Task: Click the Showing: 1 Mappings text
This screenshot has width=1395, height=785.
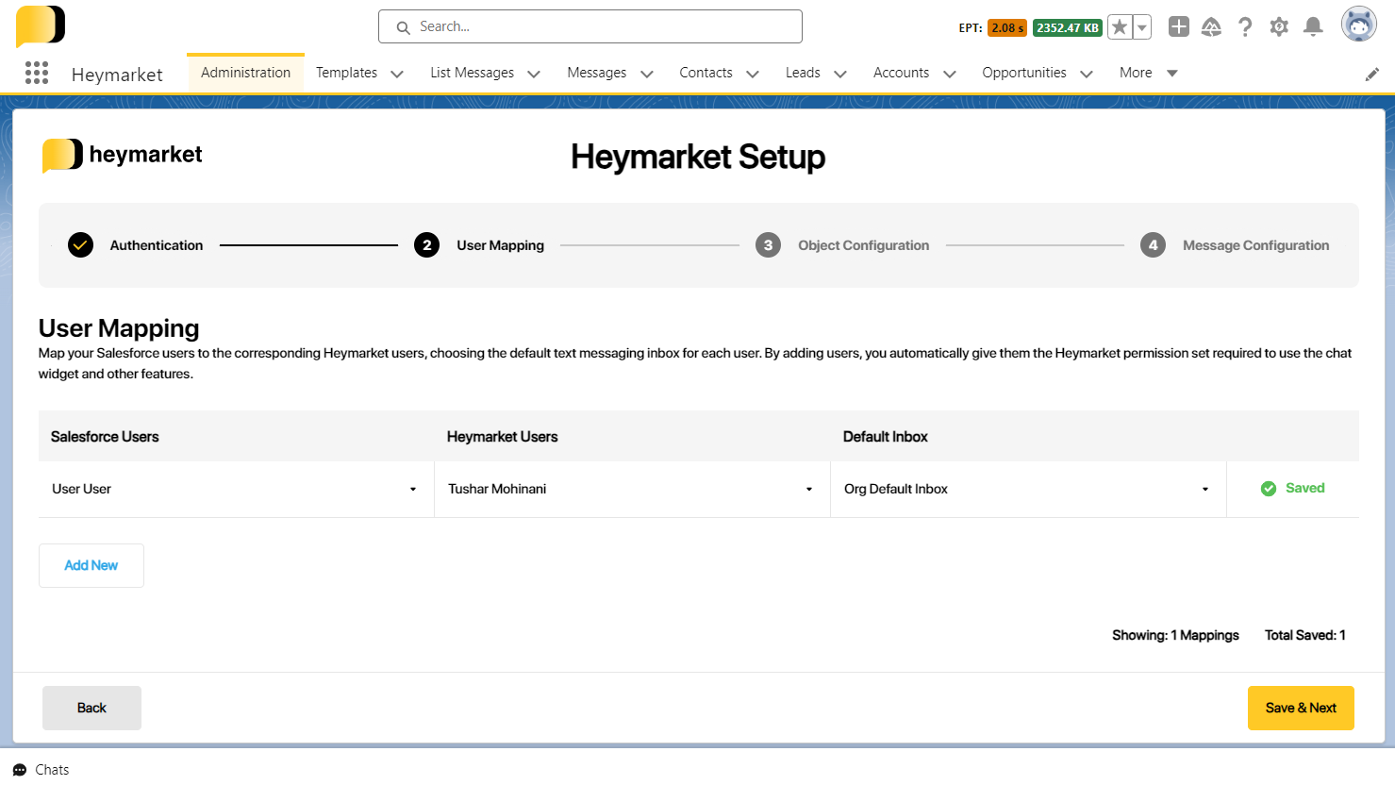Action: (x=1175, y=635)
